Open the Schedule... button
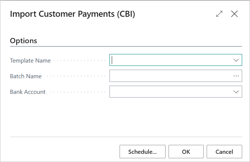 click(142, 152)
